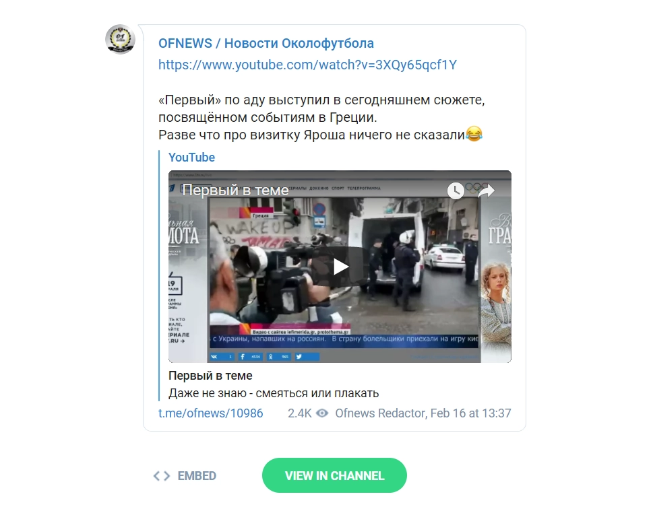
Task: Click the EMBED button
Action: pos(185,476)
